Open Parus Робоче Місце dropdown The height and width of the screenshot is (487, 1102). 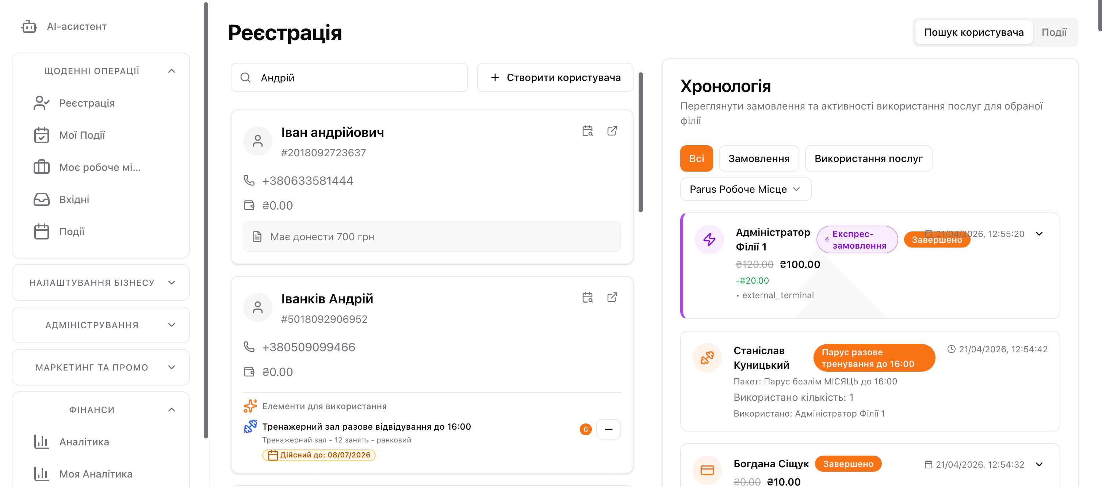pos(746,189)
